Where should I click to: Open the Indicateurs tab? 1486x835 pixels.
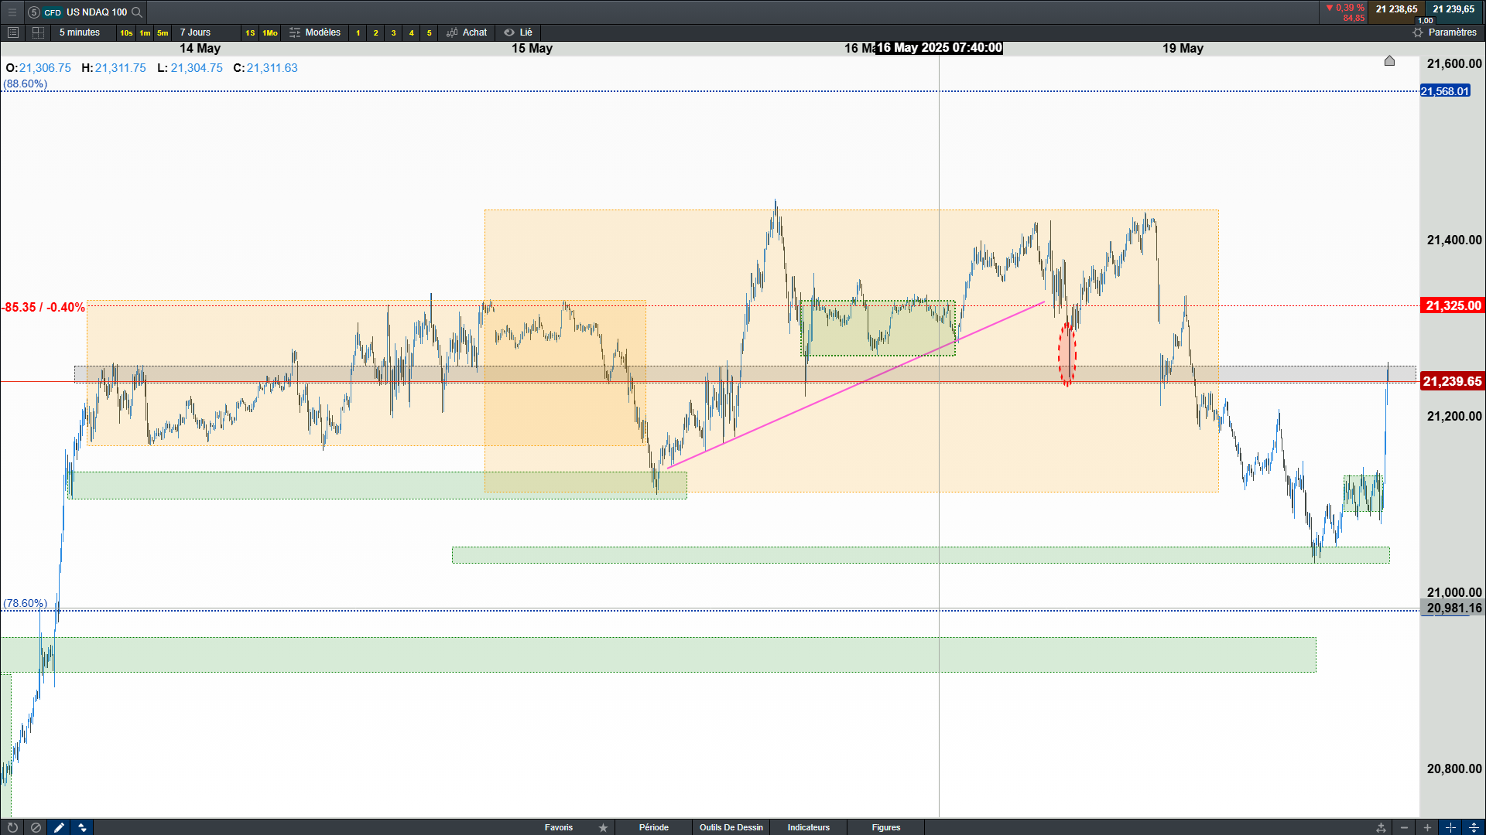click(x=808, y=827)
